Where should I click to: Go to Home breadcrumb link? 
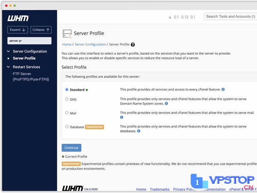coord(67,44)
